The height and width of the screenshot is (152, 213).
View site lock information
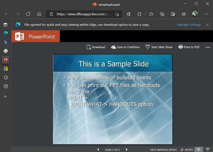point(51,14)
